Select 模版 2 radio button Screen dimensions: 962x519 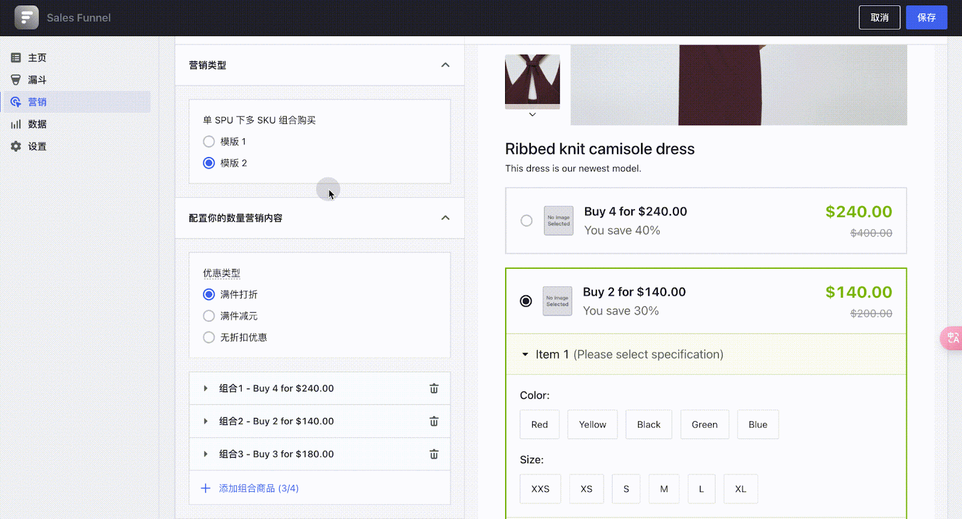pyautogui.click(x=209, y=163)
